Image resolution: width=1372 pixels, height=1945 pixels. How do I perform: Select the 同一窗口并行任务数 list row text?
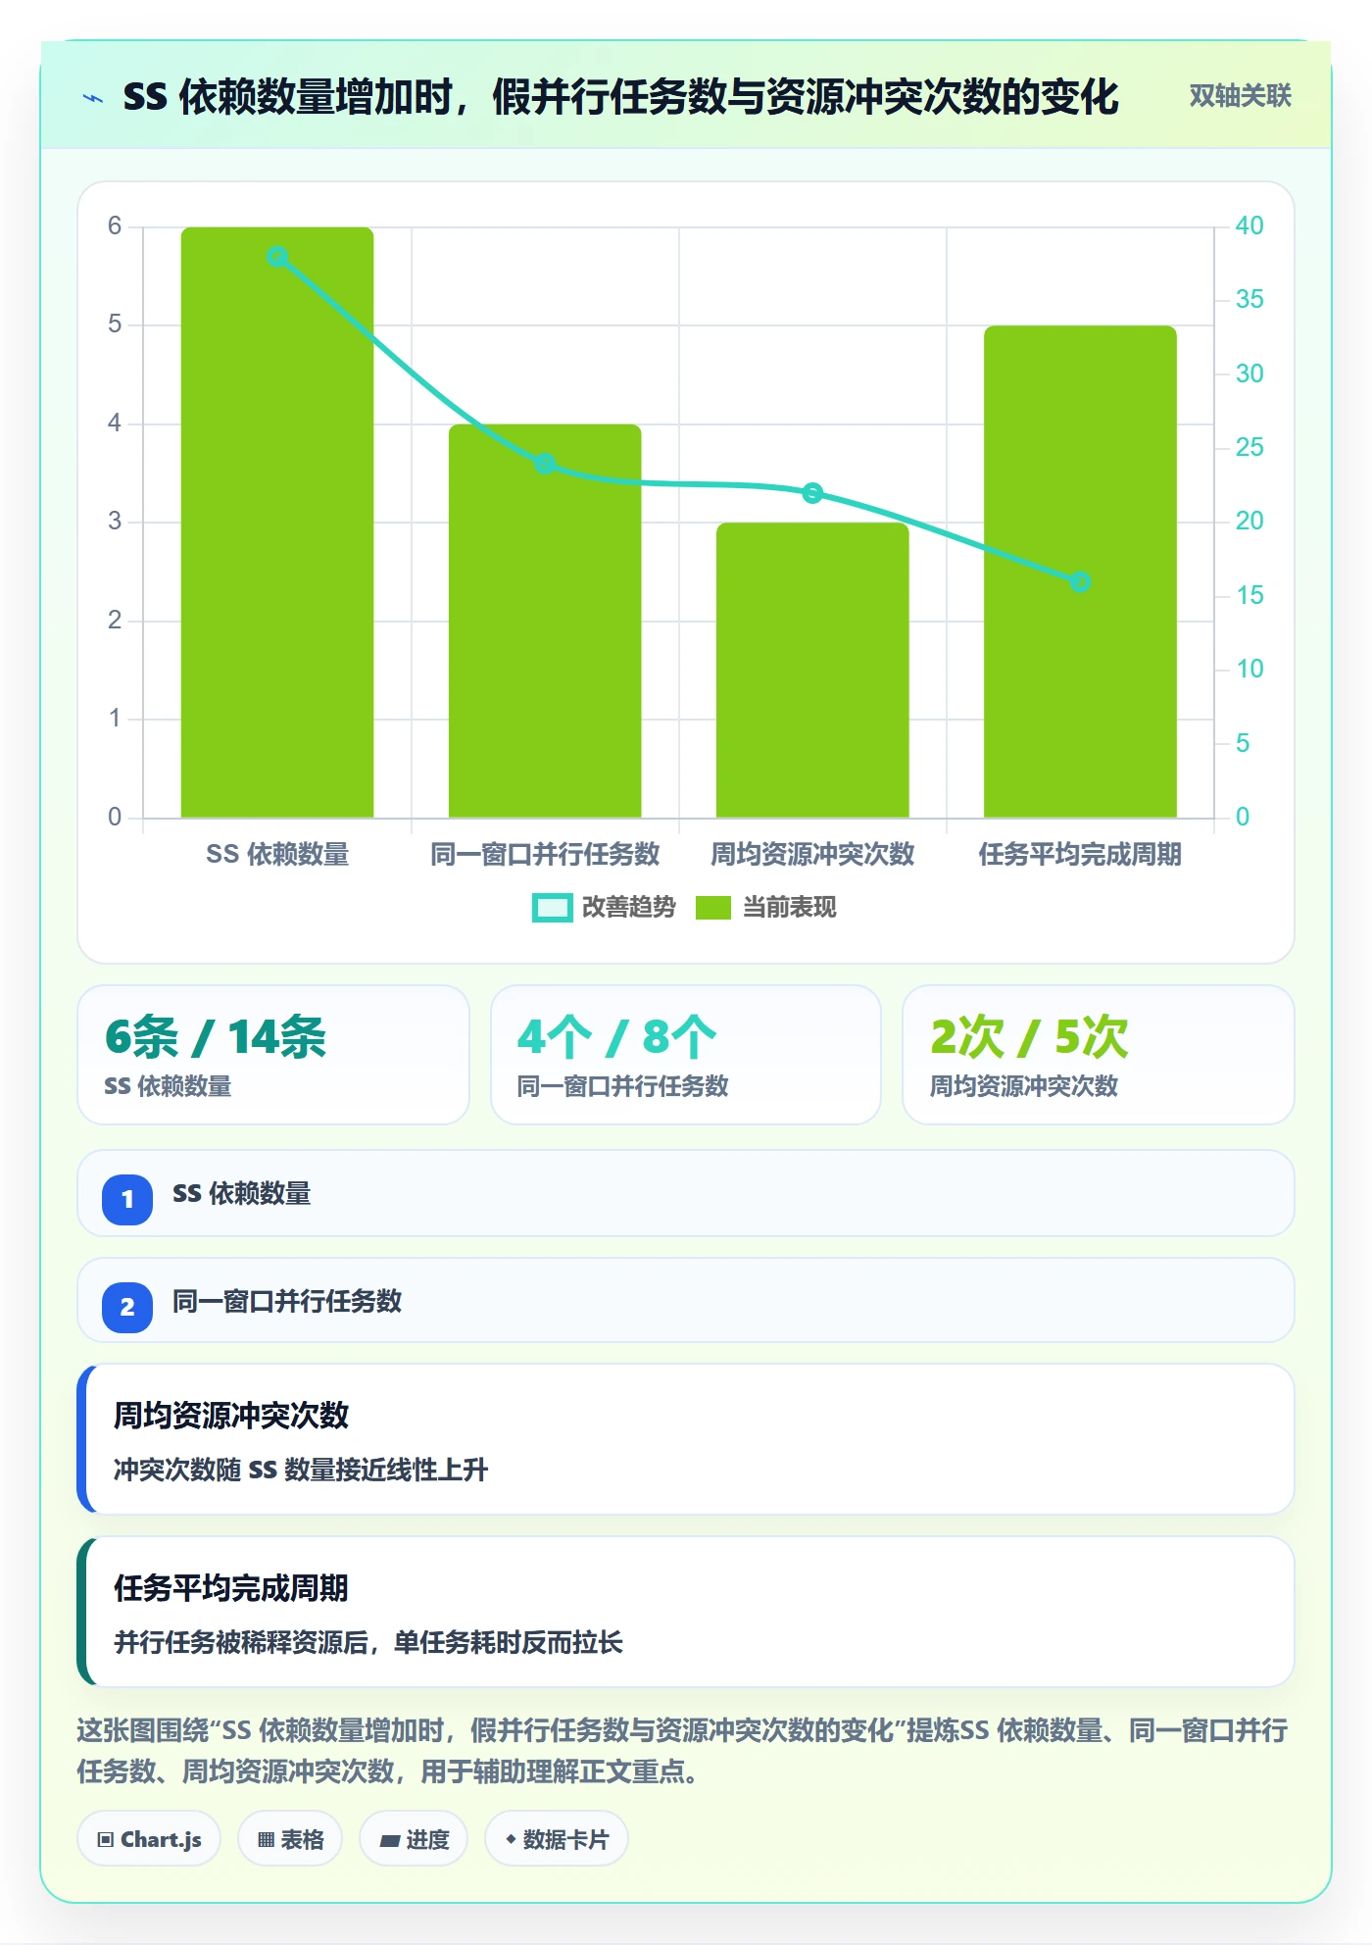click(287, 1302)
